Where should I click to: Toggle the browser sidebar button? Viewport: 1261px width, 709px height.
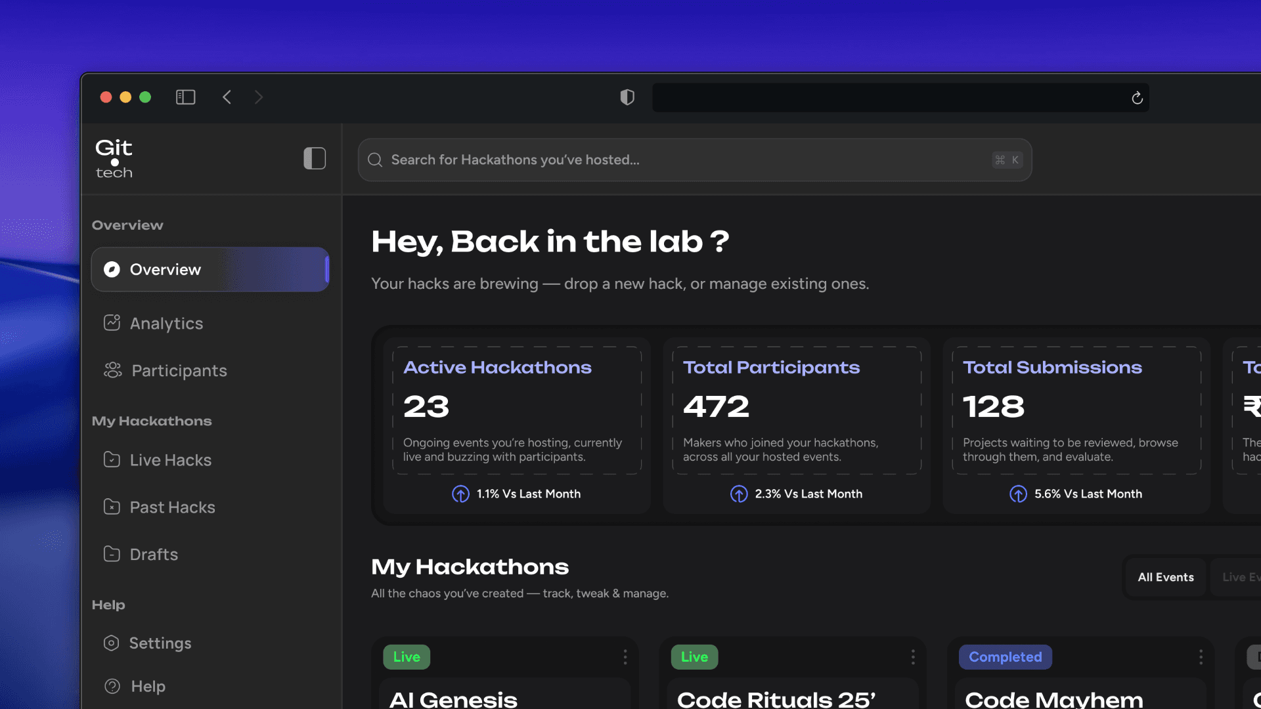[185, 97]
